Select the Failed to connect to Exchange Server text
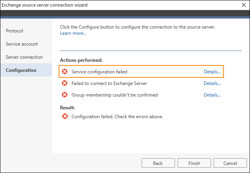The width and height of the screenshot is (250, 173). click(109, 83)
